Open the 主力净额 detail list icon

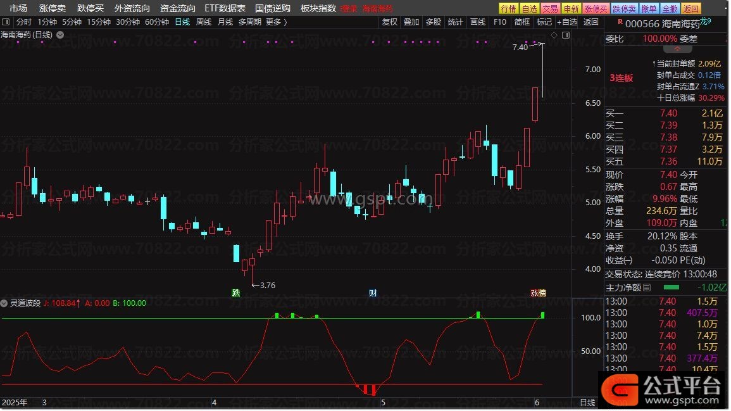pyautogui.click(x=647, y=288)
